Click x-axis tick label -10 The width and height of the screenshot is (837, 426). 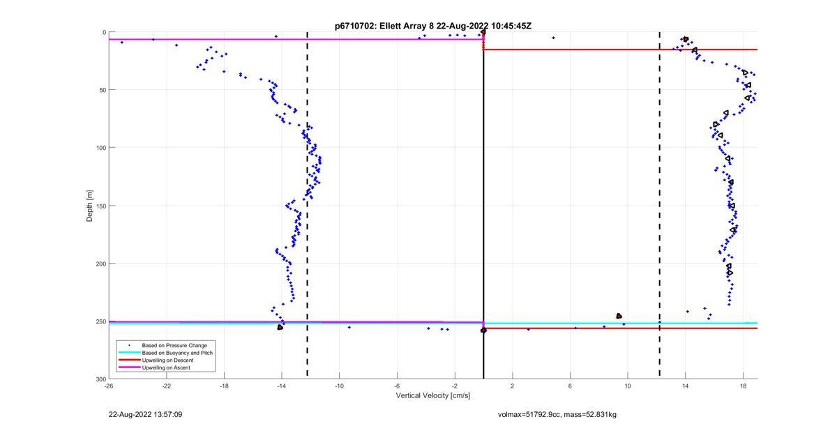(x=339, y=386)
